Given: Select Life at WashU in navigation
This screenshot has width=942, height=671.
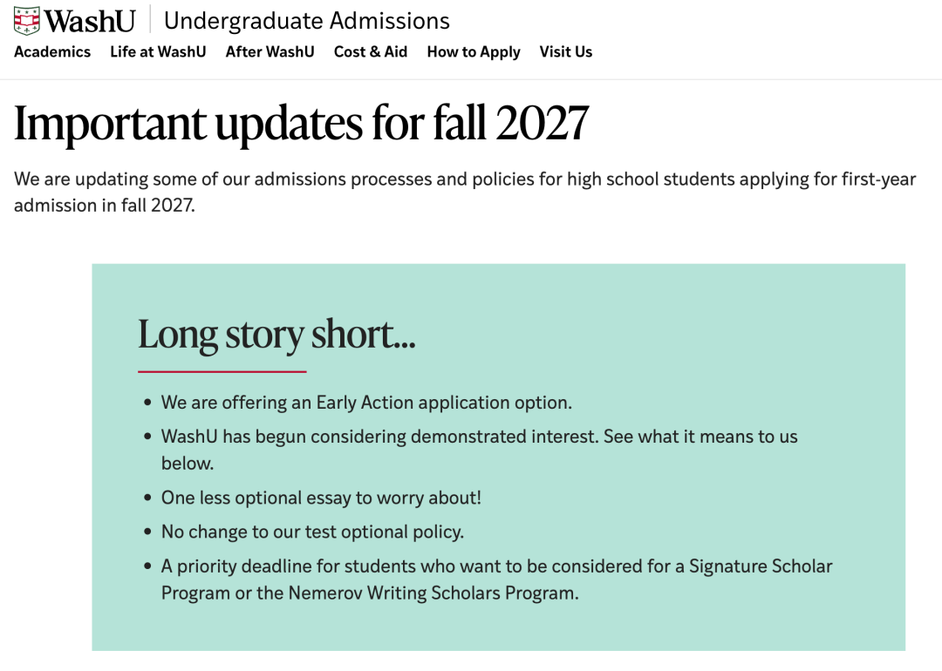Looking at the screenshot, I should pyautogui.click(x=158, y=51).
